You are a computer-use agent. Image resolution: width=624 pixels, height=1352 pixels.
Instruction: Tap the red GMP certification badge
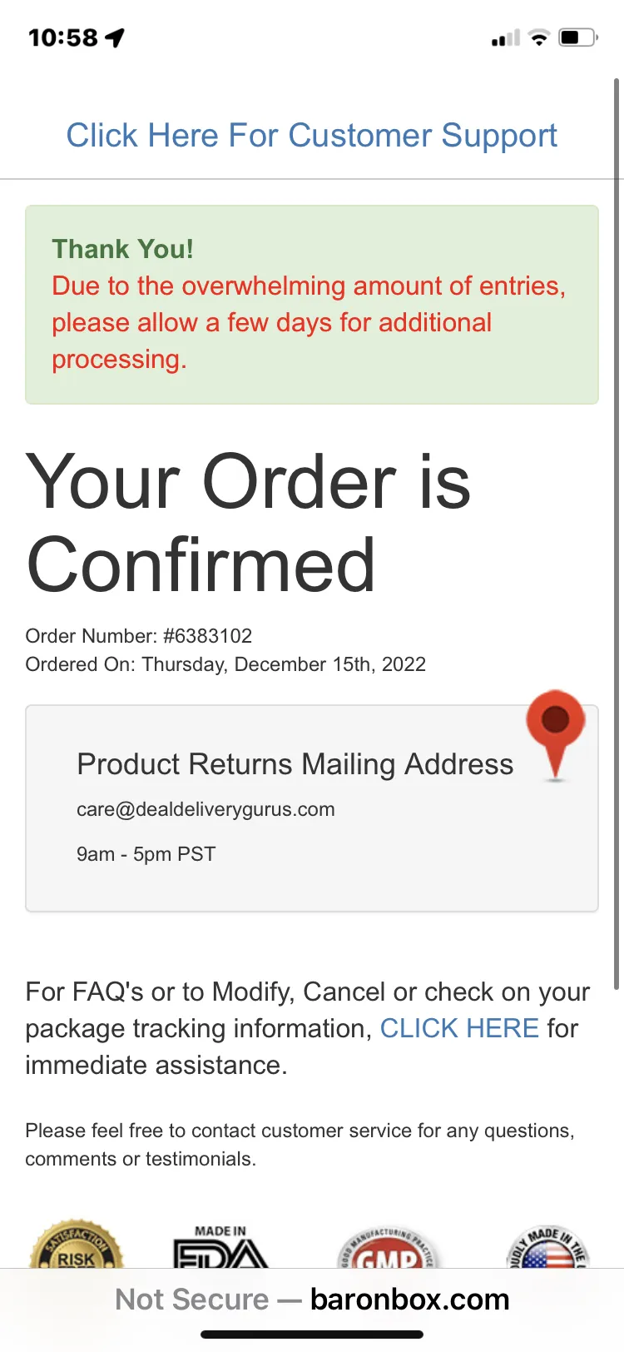coord(389,1247)
